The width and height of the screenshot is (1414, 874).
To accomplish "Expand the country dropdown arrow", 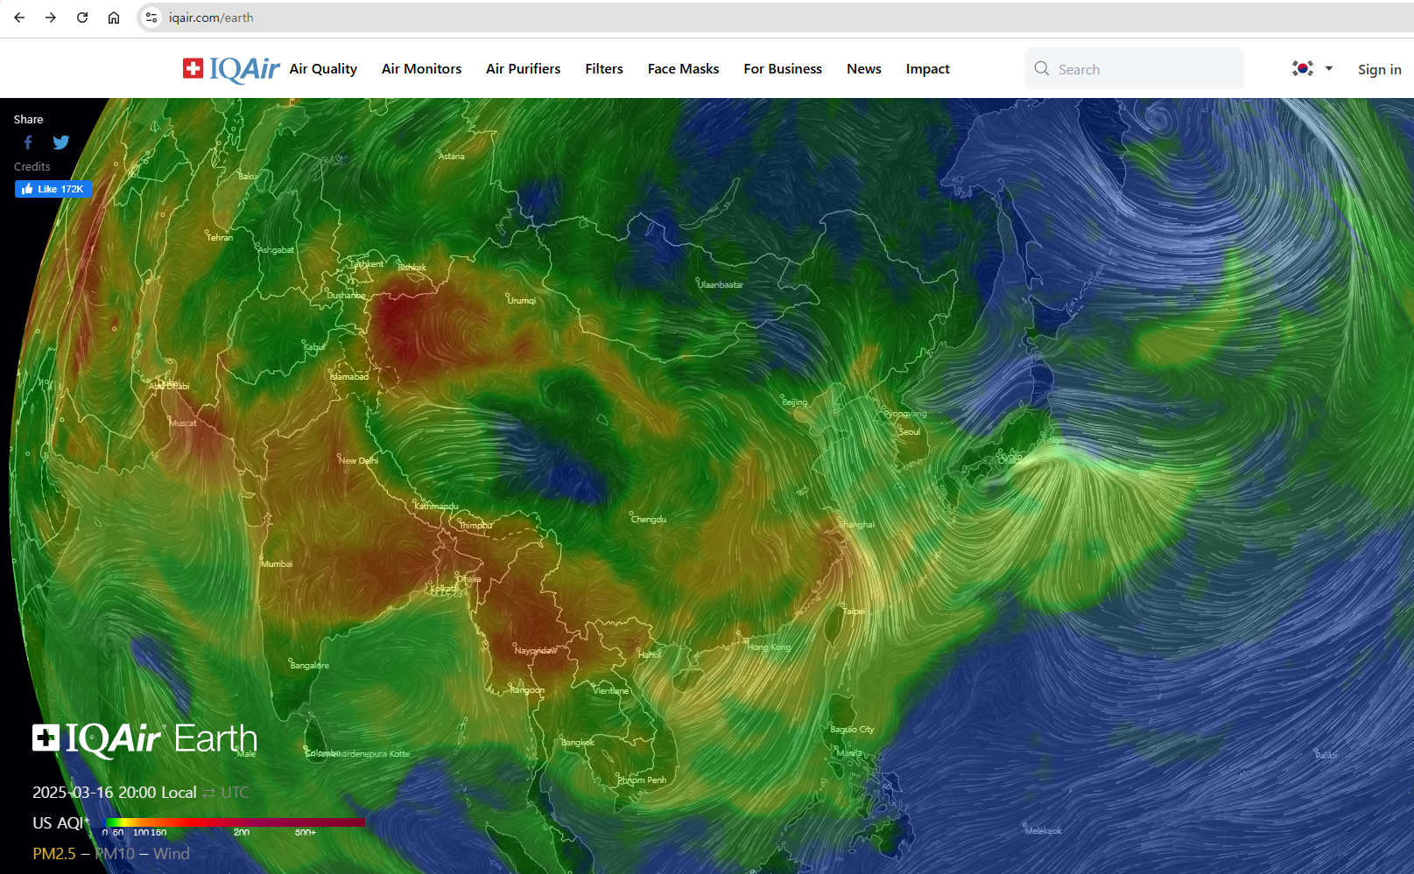I will tap(1329, 68).
